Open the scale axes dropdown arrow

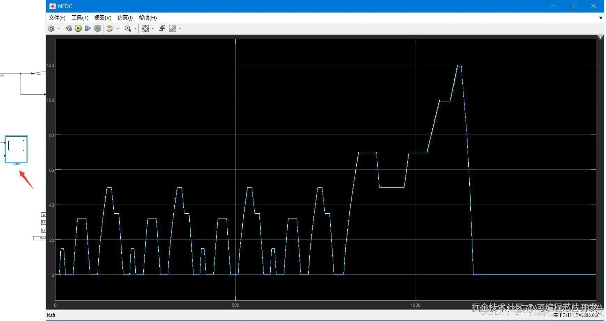click(x=153, y=29)
